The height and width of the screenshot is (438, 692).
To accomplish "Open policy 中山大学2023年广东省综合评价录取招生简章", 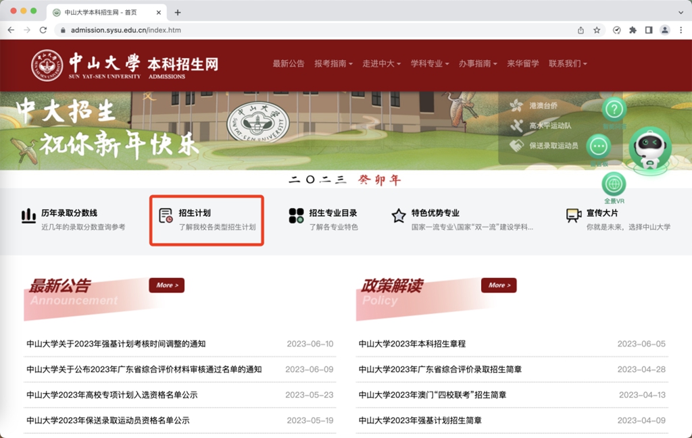I will coord(440,369).
